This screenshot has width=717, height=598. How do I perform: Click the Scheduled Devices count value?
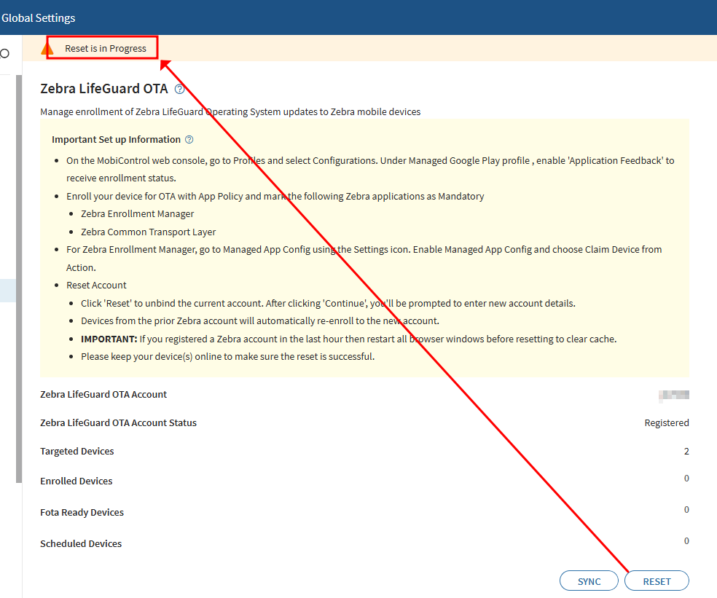click(x=686, y=541)
